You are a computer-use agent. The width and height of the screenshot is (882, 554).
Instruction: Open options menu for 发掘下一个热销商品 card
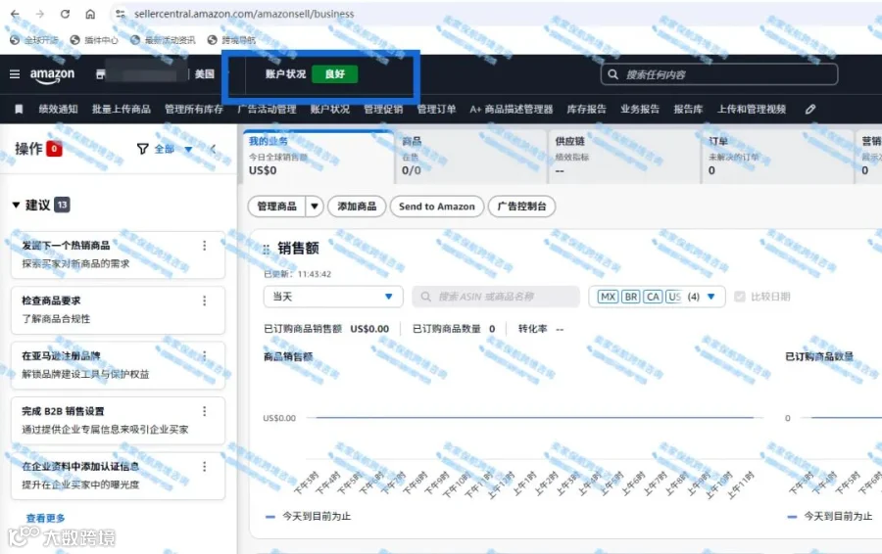[x=204, y=246]
